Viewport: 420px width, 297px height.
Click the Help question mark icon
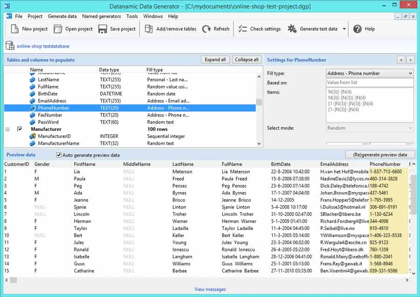pos(357,29)
